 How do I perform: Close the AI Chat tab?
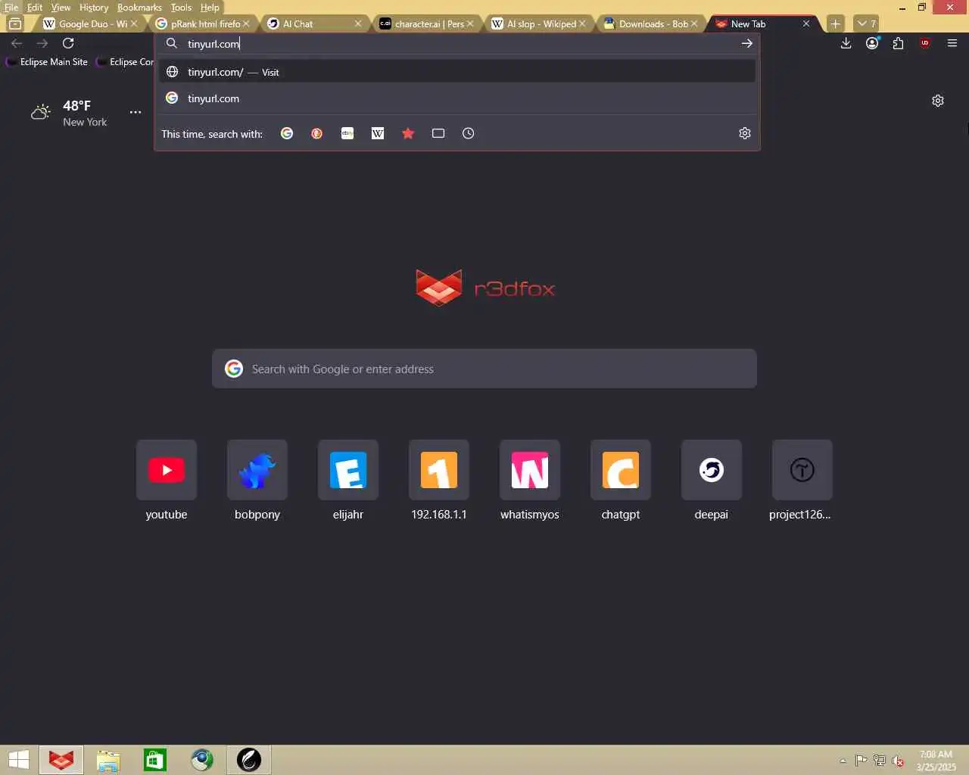358,23
